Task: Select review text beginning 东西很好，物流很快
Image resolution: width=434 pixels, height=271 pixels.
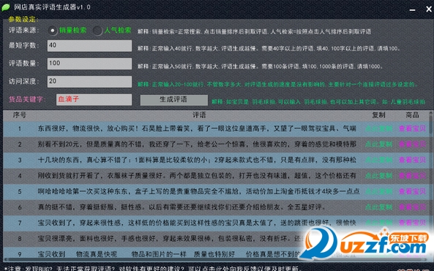Action: click(197, 129)
